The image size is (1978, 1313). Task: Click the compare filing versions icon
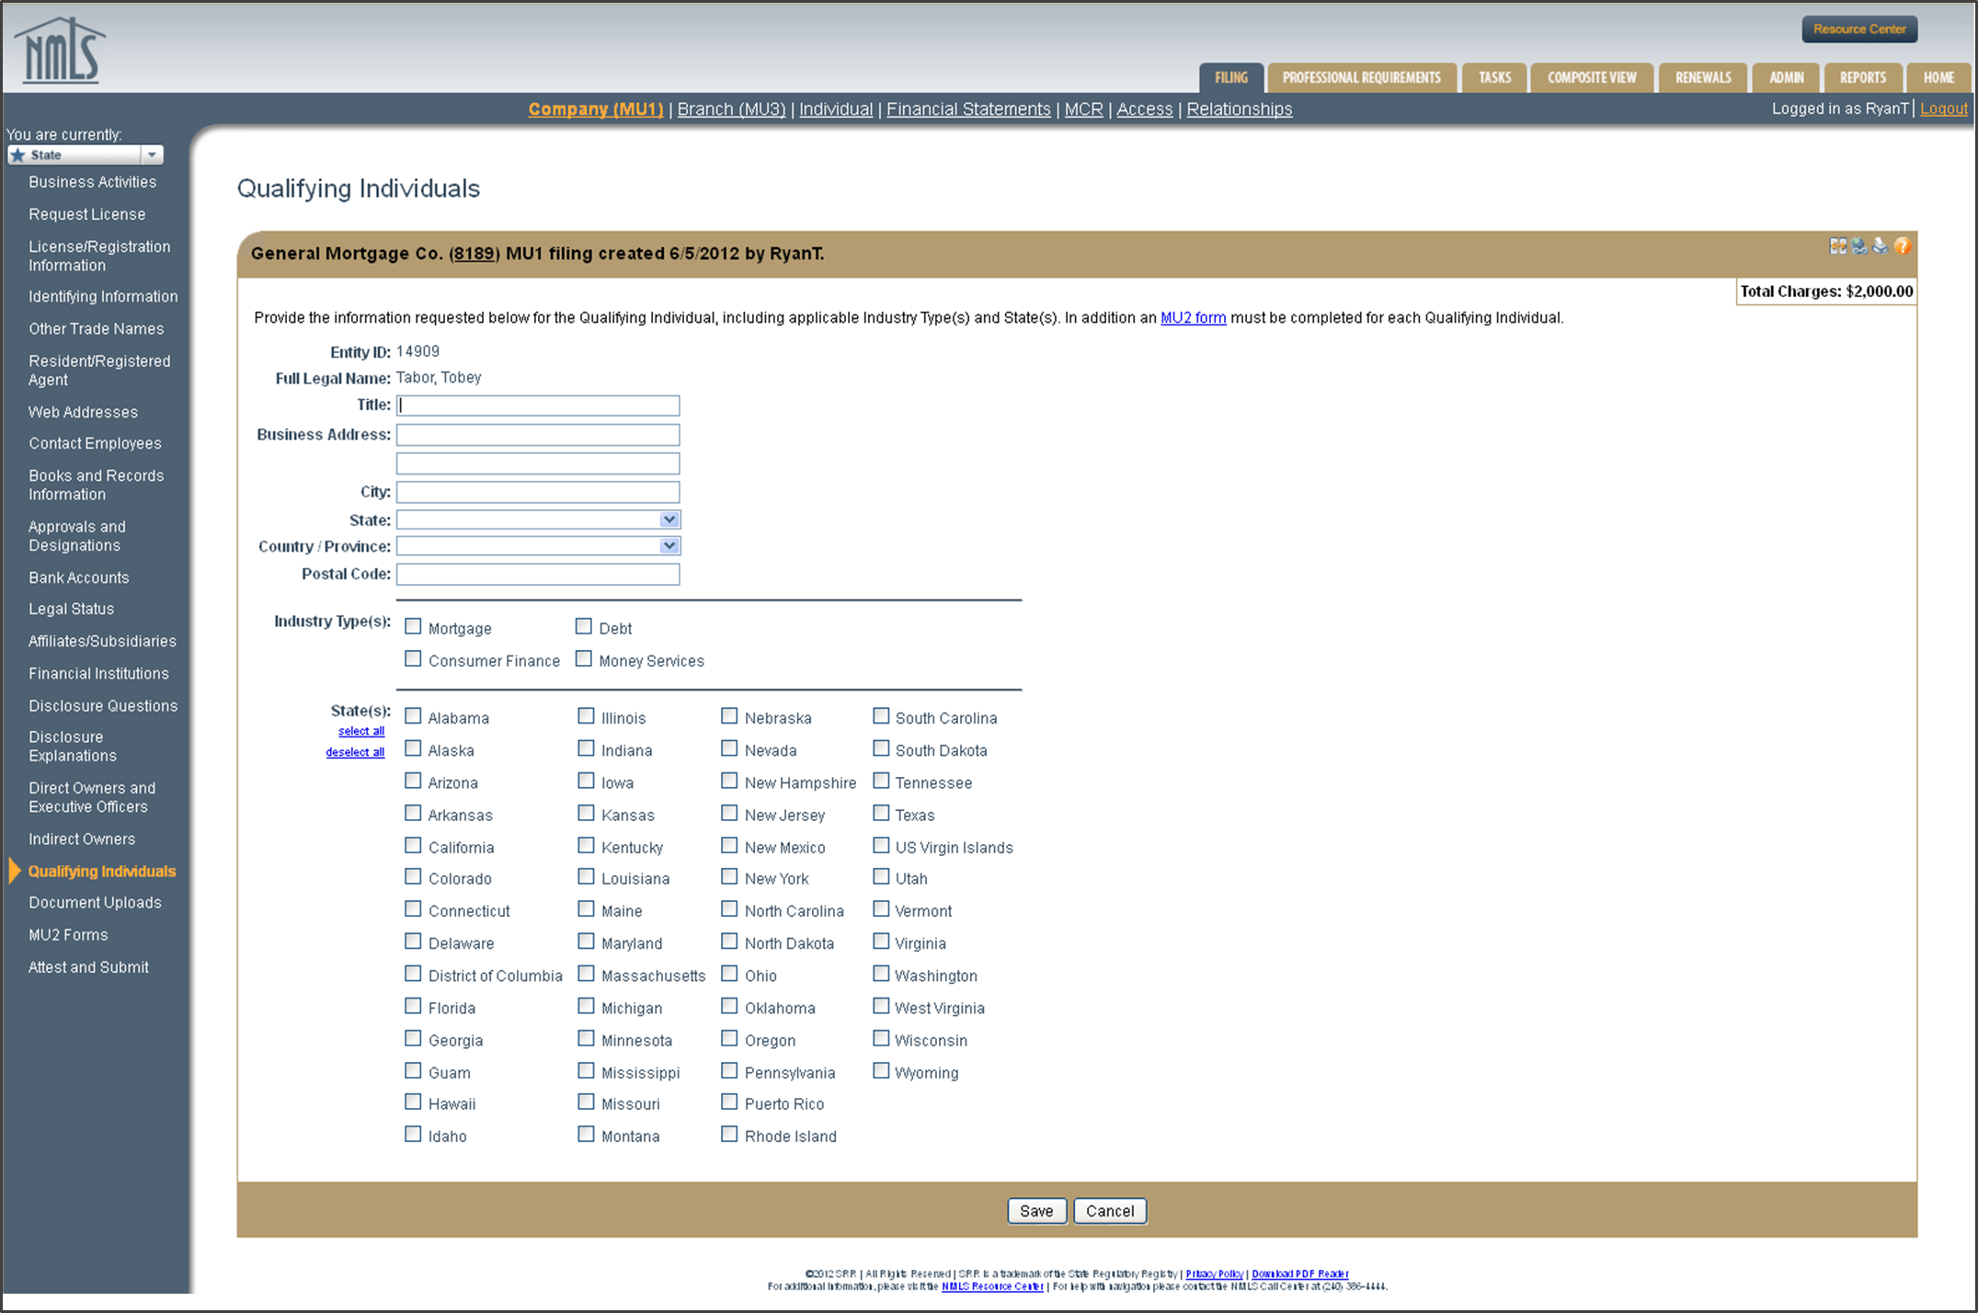[x=1837, y=245]
